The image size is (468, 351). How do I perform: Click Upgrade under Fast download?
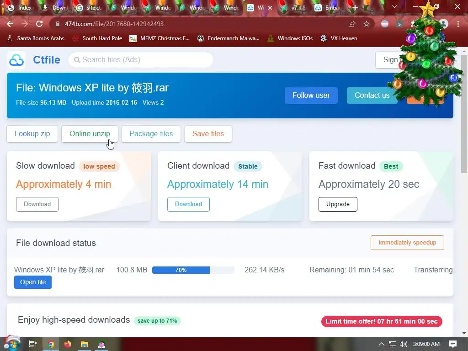(338, 204)
